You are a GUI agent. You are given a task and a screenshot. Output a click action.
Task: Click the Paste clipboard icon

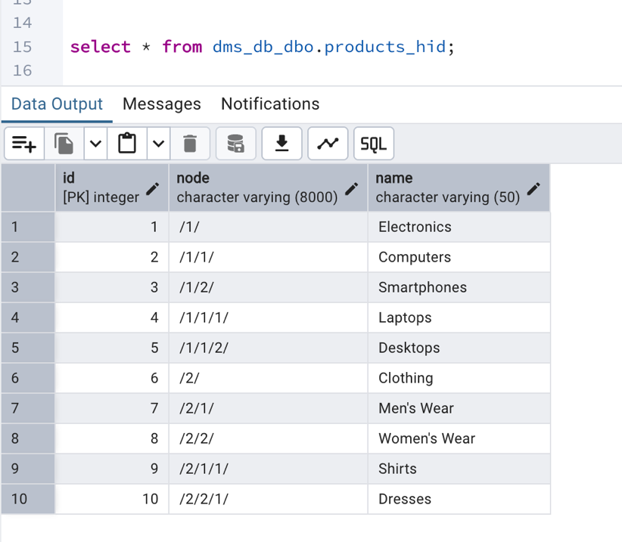tap(127, 144)
